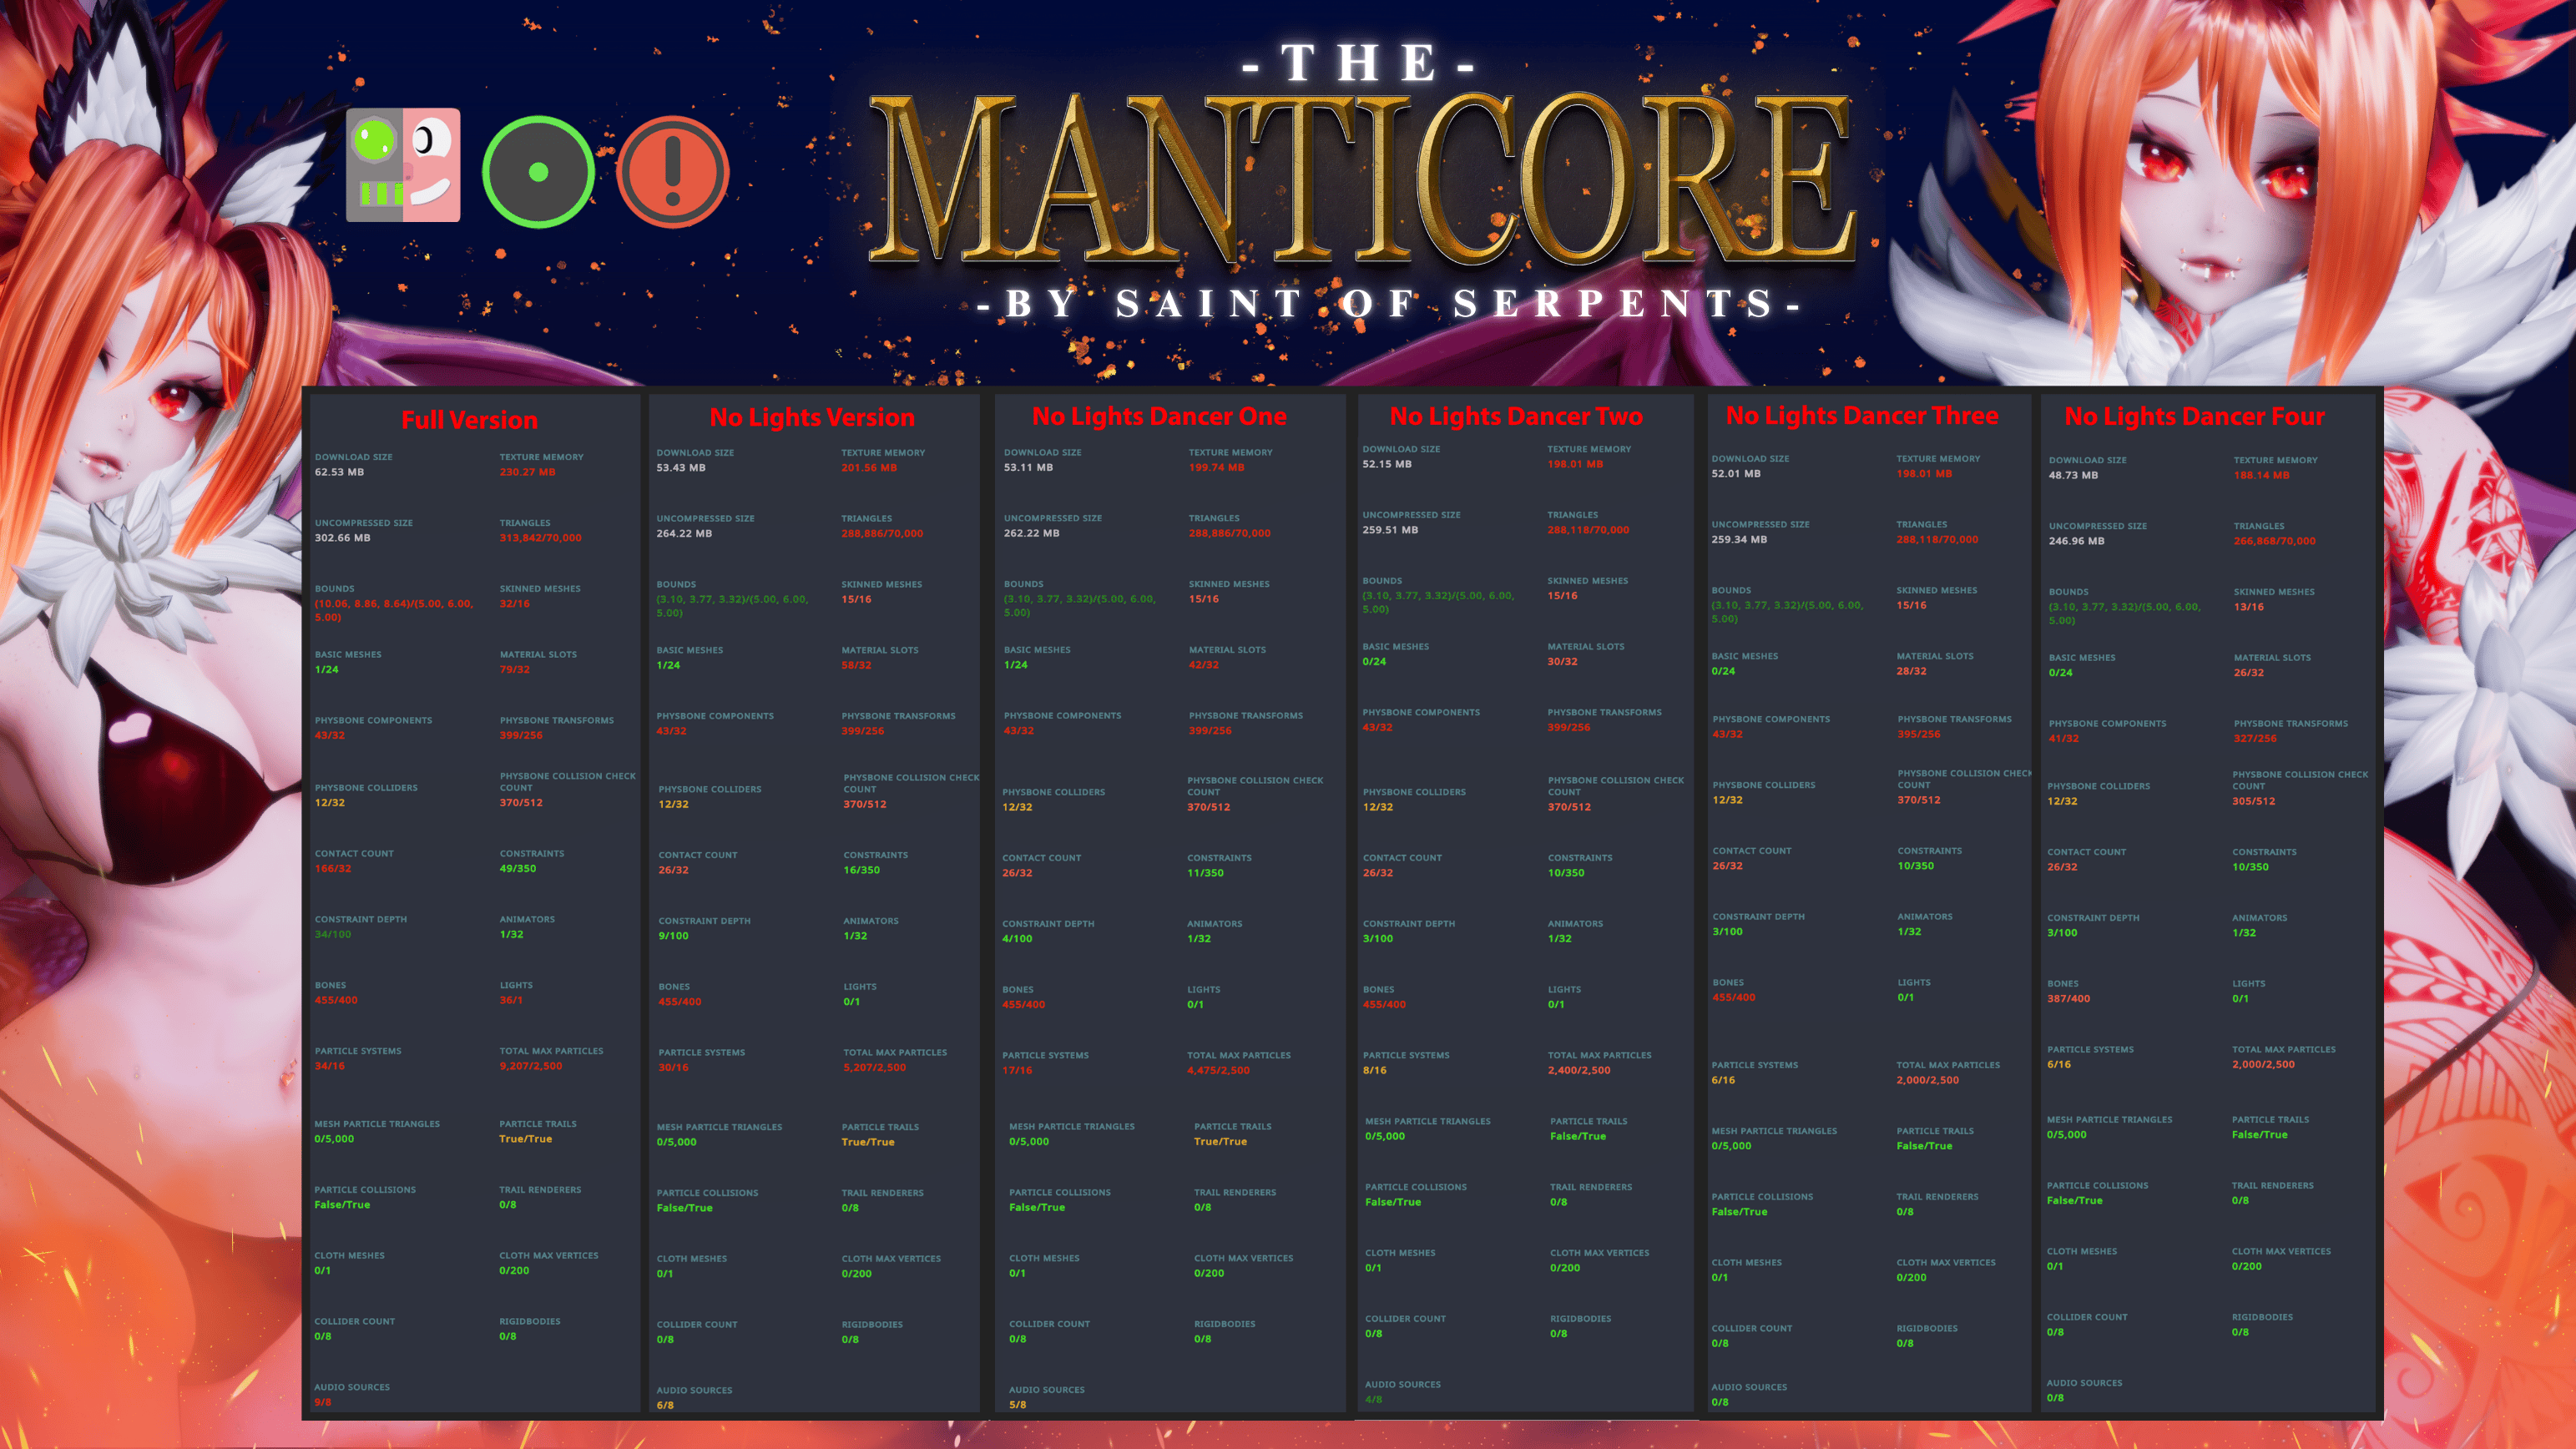The width and height of the screenshot is (2576, 1449).
Task: Click the constraint depth value 34/100
Action: (333, 935)
